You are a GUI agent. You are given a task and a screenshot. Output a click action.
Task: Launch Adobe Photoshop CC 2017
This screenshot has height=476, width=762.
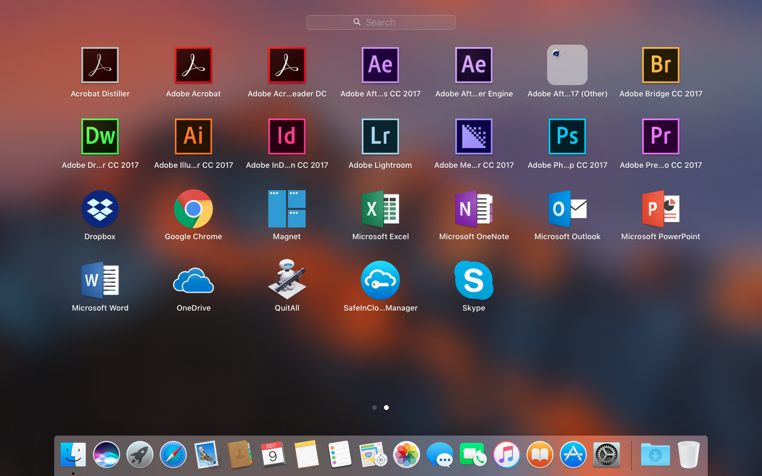567,136
